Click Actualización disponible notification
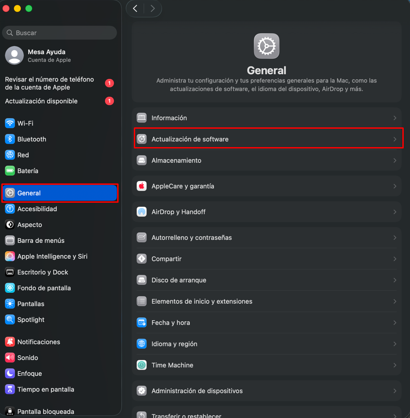 [41, 101]
